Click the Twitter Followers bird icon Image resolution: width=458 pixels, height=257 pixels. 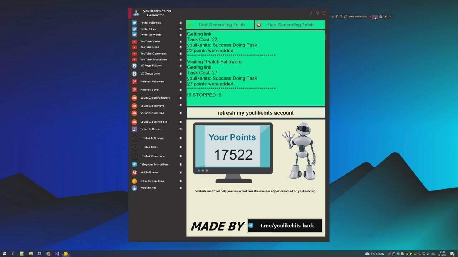[134, 23]
